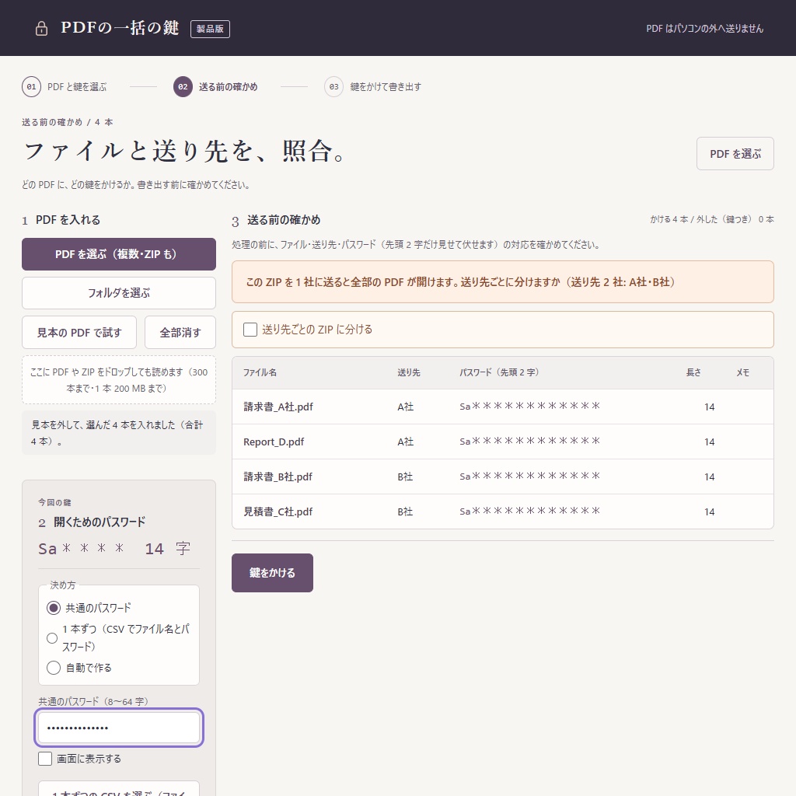
Task: Click the top-right PDF を選ぶ button
Action: coord(735,154)
